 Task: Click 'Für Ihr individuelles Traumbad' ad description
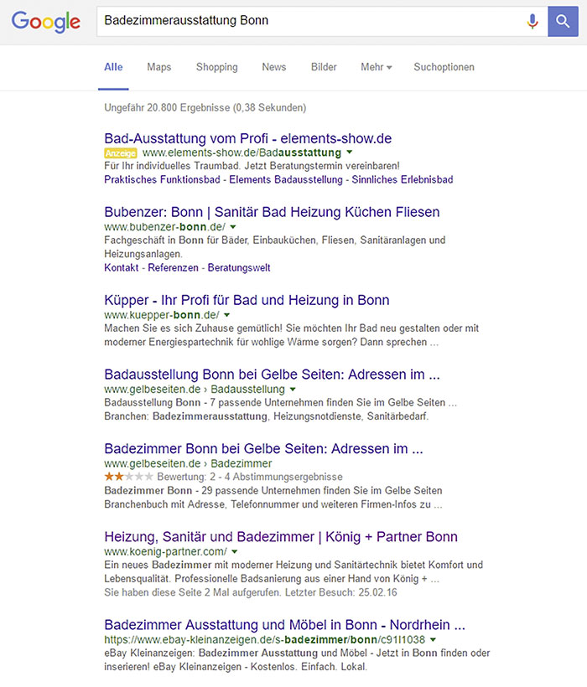click(x=252, y=166)
